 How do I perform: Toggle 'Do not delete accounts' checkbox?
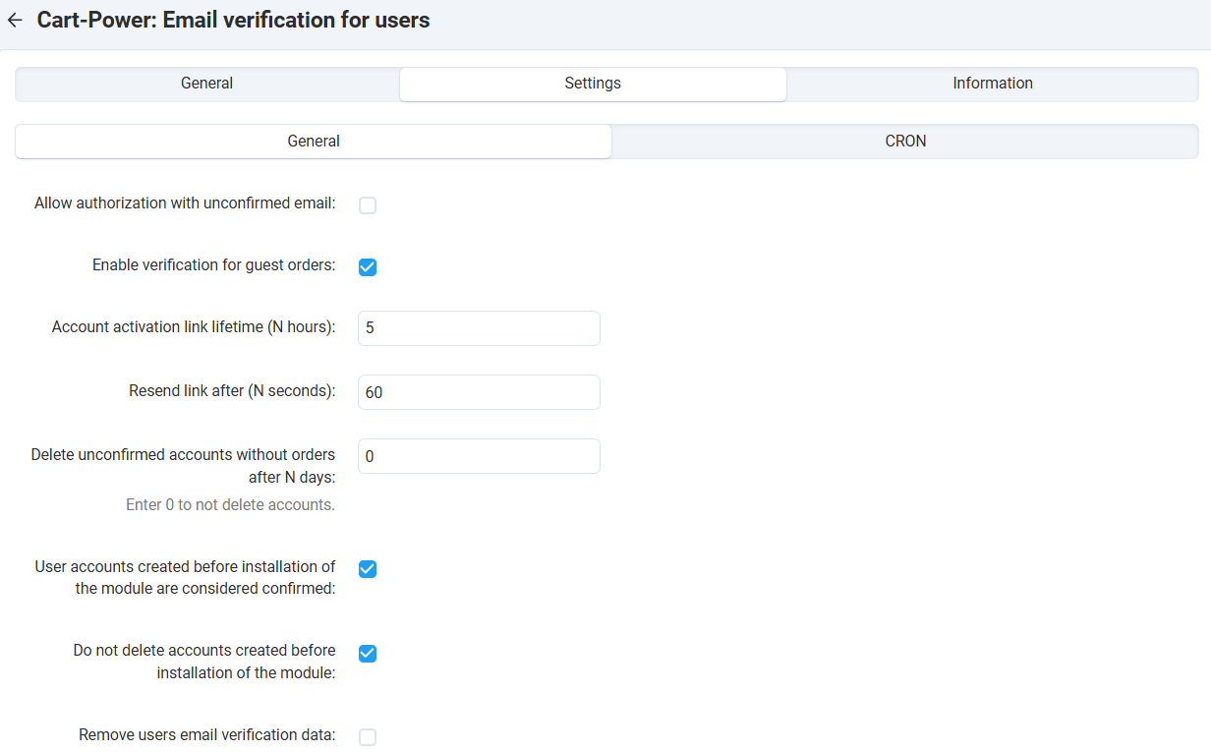click(368, 654)
